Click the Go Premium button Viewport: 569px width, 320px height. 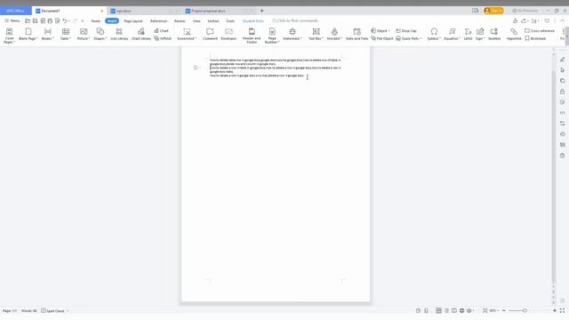(525, 11)
